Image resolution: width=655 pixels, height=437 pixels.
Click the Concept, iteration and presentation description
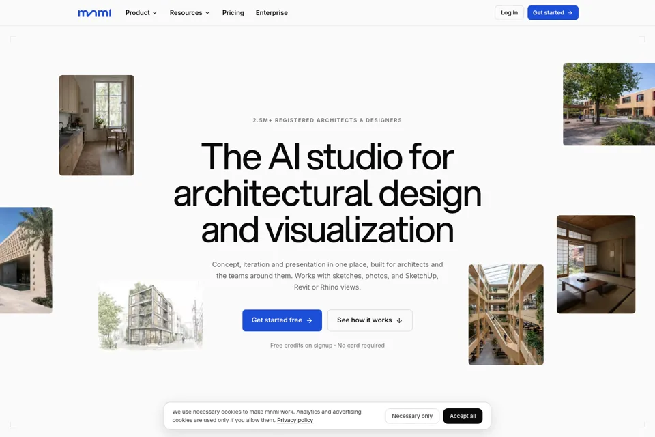tap(327, 276)
